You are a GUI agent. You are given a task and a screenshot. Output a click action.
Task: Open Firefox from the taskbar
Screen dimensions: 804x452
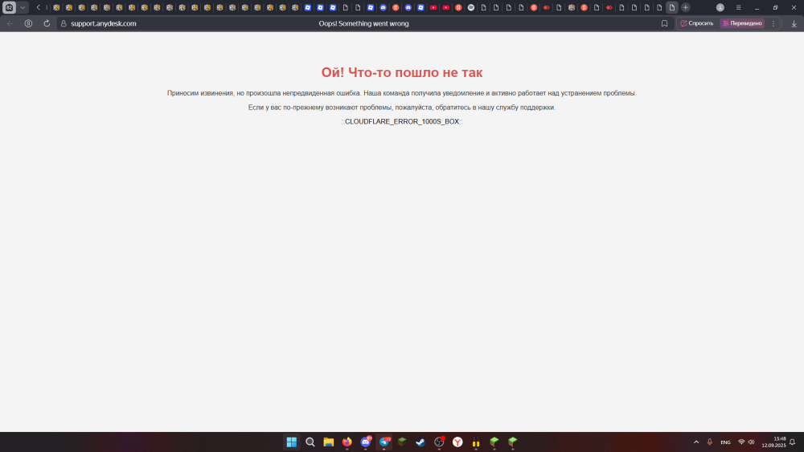[x=347, y=442]
